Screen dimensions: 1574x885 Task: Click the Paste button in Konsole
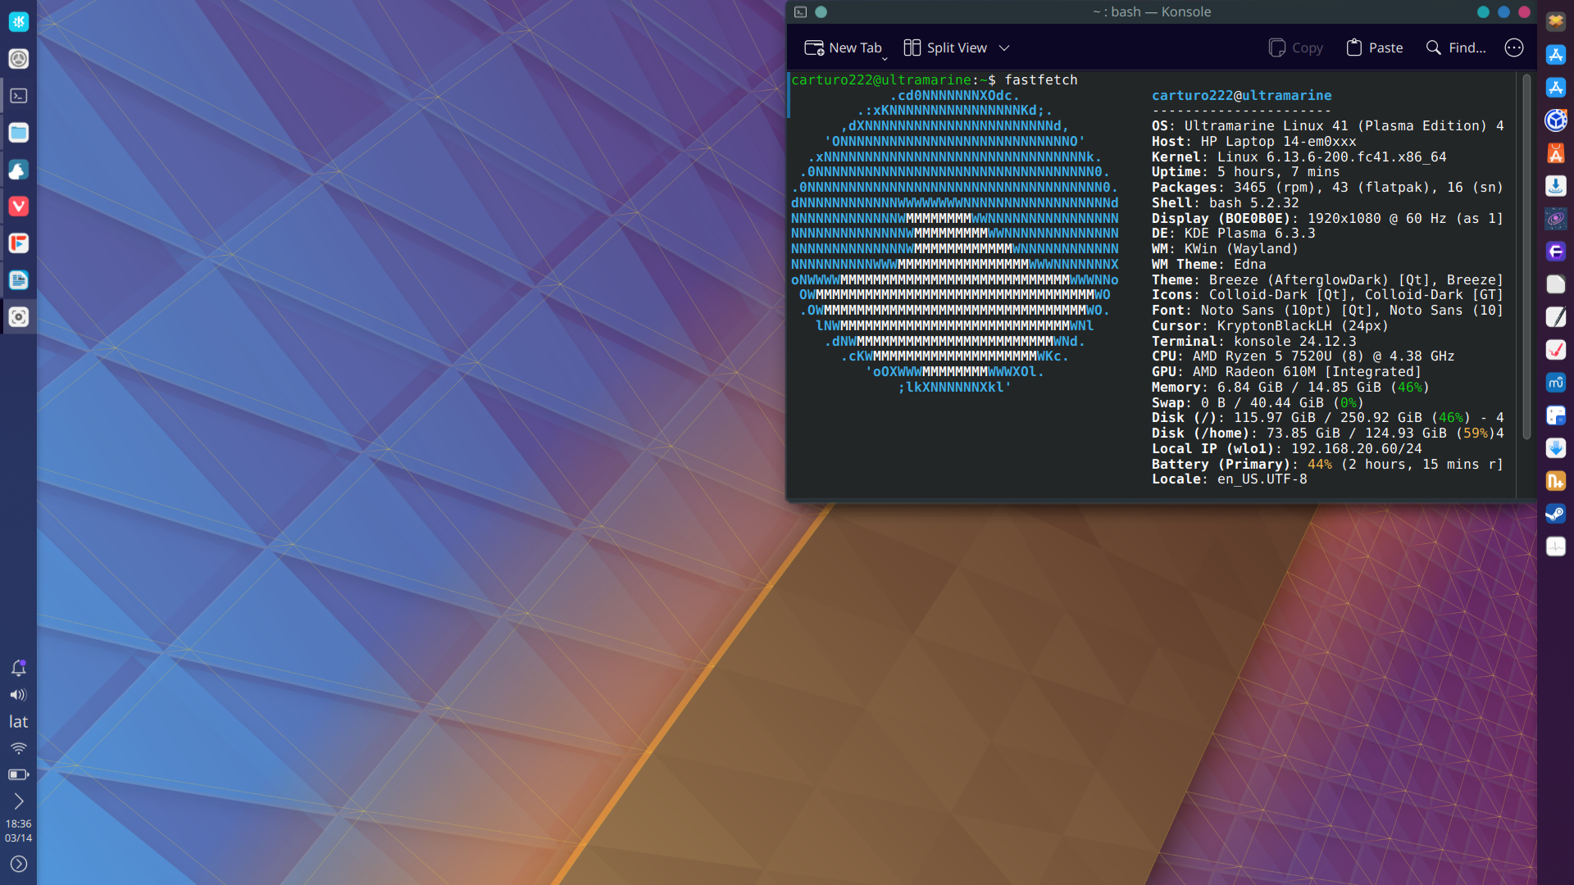coord(1375,48)
